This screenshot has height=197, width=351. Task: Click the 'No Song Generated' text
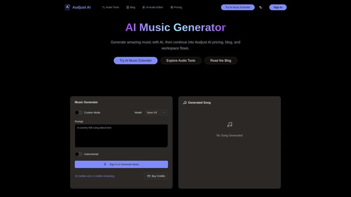click(x=229, y=135)
